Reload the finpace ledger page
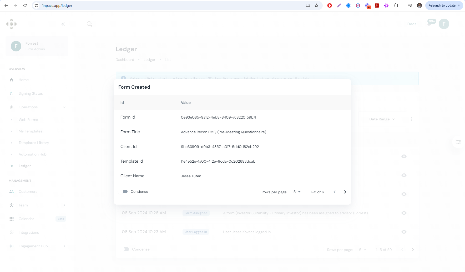 point(25,6)
